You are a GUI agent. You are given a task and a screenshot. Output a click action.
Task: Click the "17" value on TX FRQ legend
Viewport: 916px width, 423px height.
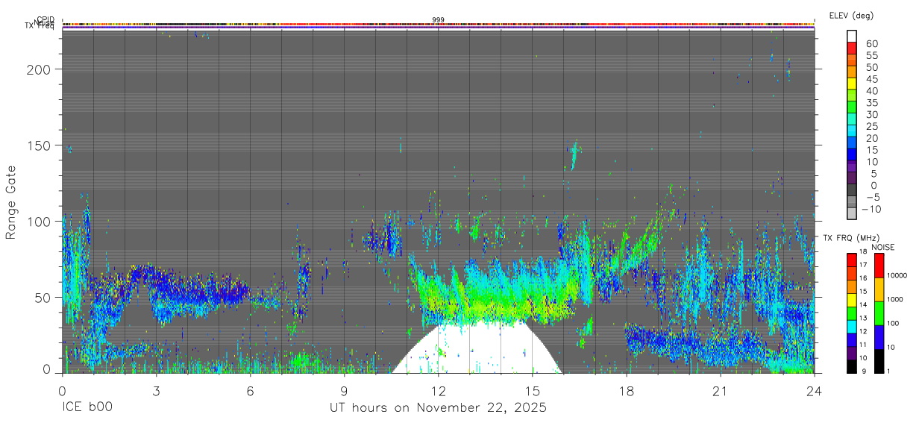point(862,265)
